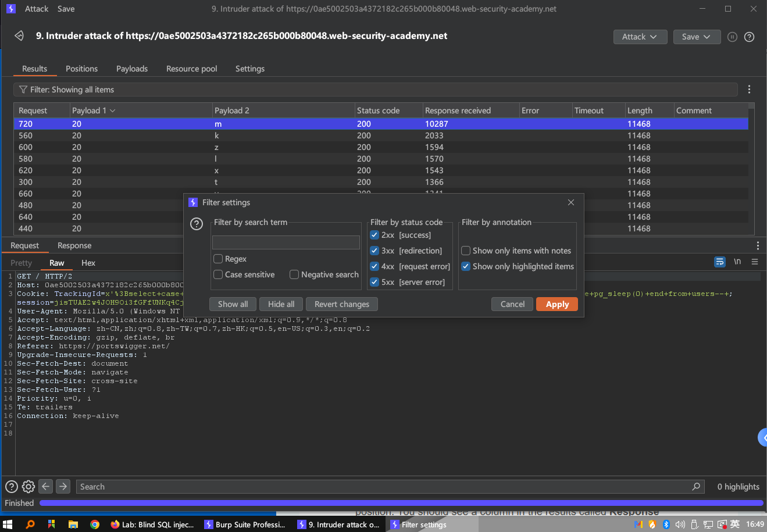Click search bar help icon

[11, 487]
